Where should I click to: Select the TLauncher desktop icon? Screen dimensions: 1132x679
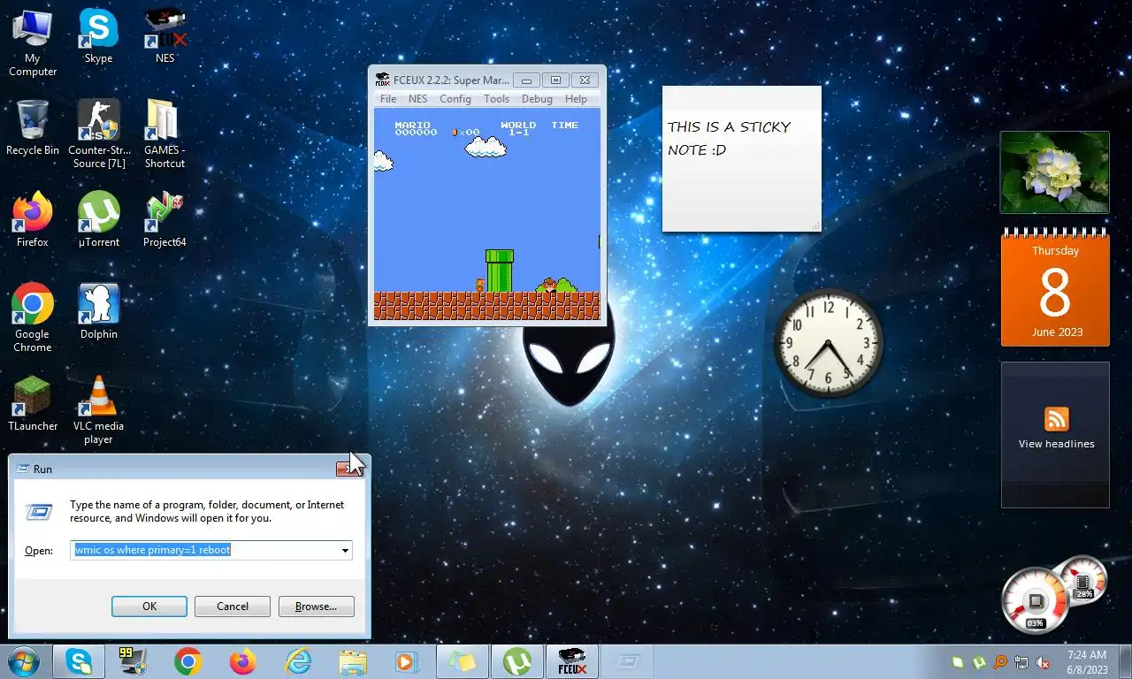pos(33,404)
